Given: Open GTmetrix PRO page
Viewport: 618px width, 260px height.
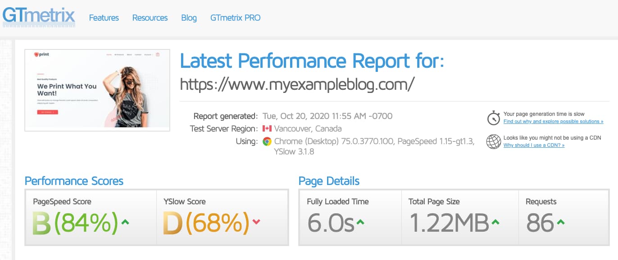Looking at the screenshot, I should [x=235, y=18].
